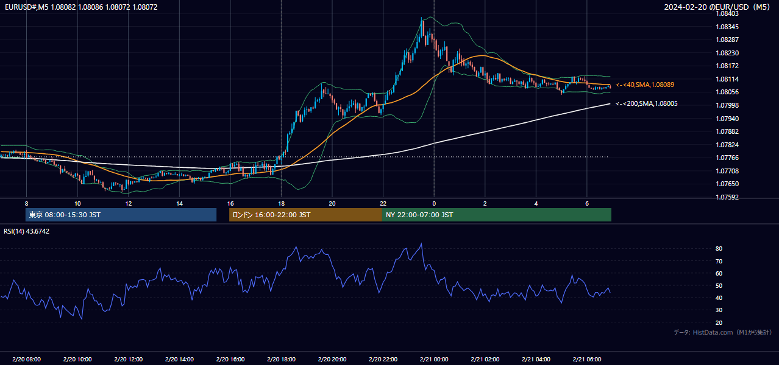Image resolution: width=779 pixels, height=365 pixels.
Task: Click hour label 0 on price chart axis
Action: click(434, 203)
